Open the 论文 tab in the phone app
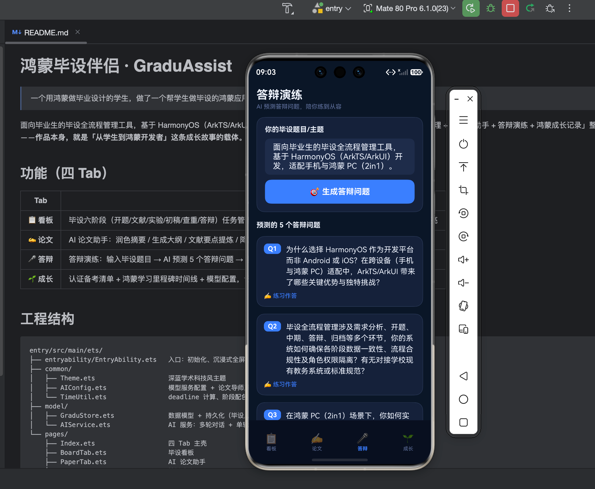 pyautogui.click(x=317, y=442)
